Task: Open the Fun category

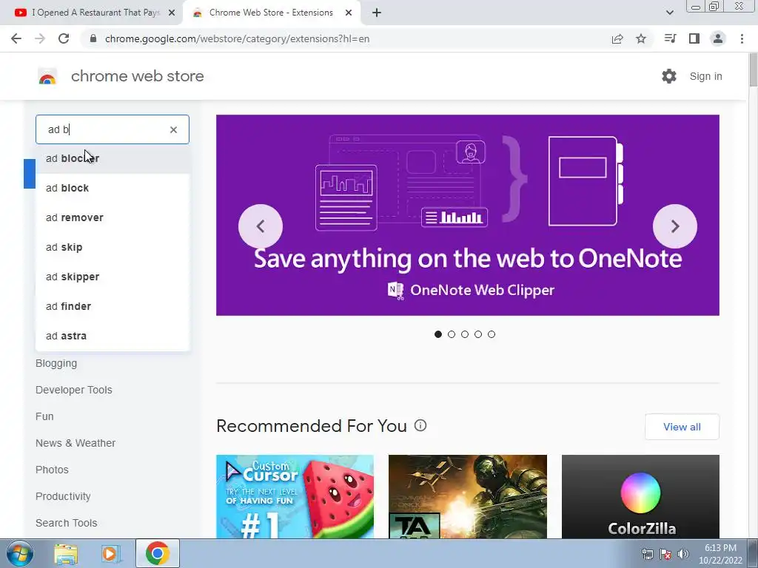Action: (x=44, y=416)
